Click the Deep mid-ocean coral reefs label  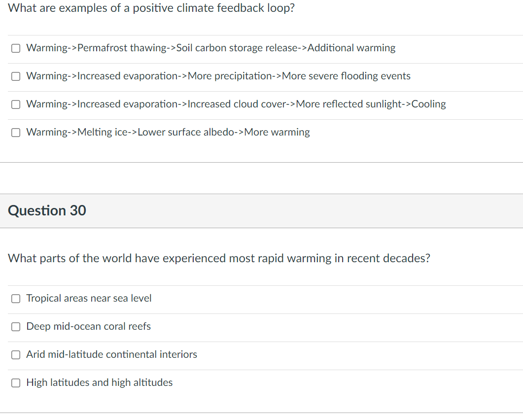pyautogui.click(x=88, y=326)
